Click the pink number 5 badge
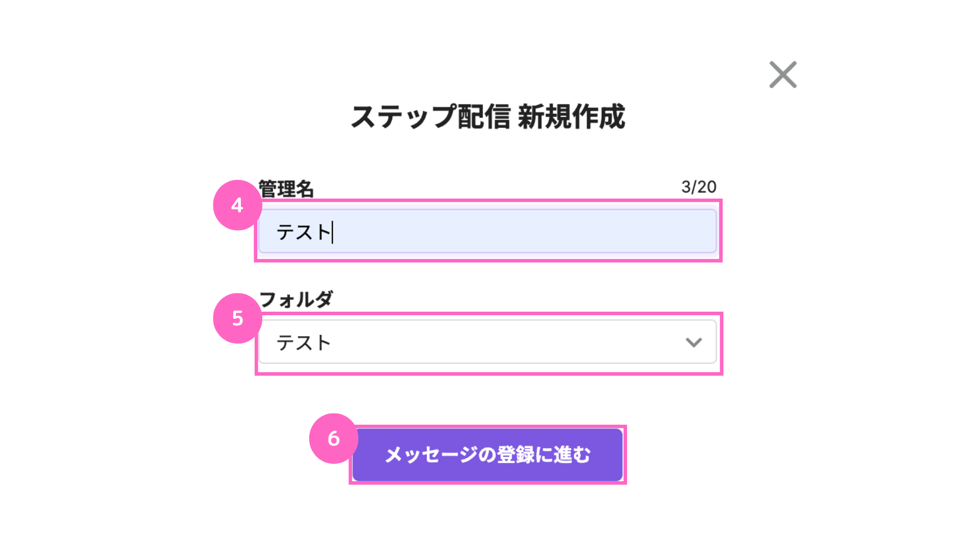This screenshot has height=550, width=978. pyautogui.click(x=237, y=318)
